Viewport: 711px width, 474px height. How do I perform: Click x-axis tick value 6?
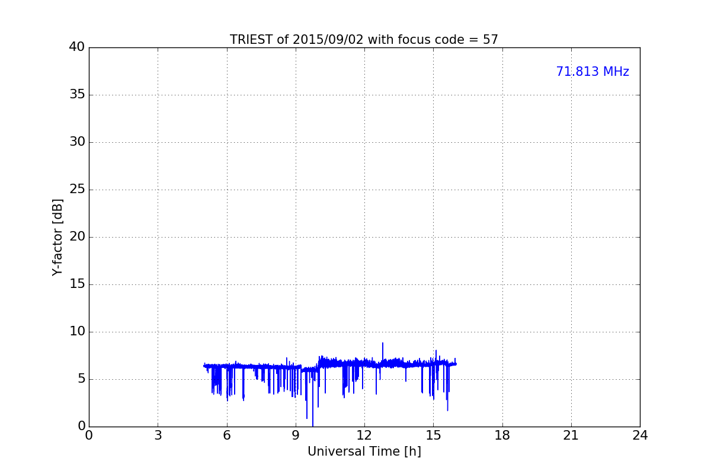pos(226,435)
